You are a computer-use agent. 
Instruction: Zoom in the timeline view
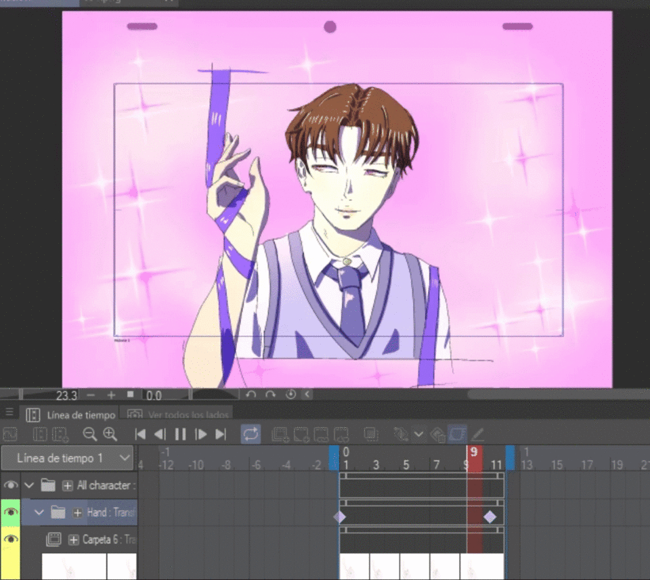(x=110, y=434)
